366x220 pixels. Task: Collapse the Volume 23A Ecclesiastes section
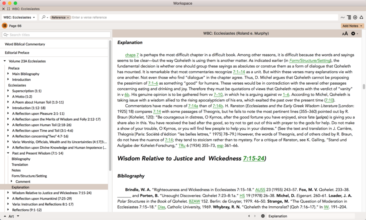(5, 61)
